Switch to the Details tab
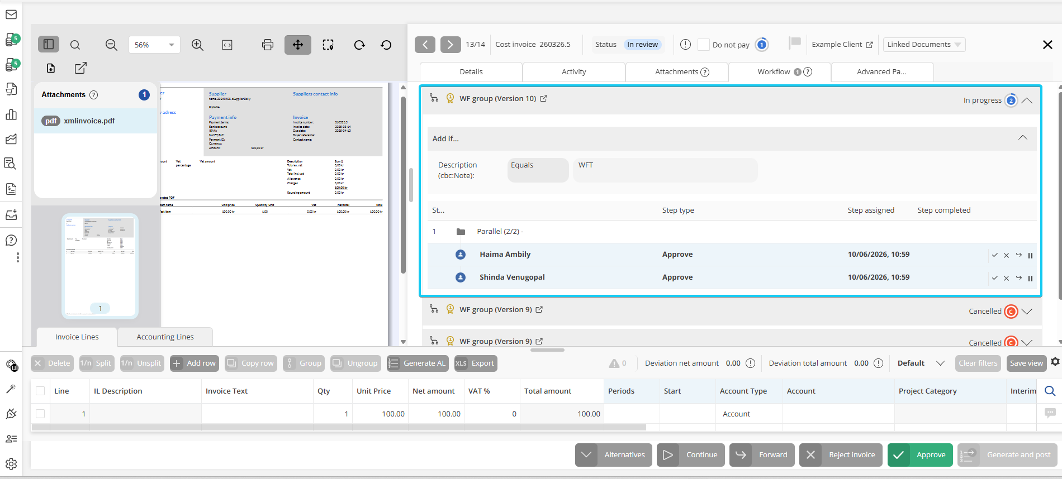 pyautogui.click(x=471, y=71)
